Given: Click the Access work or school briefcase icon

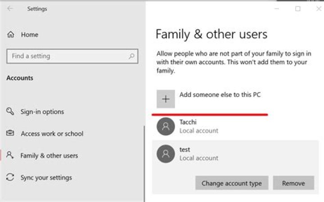Looking at the screenshot, I should coord(10,133).
